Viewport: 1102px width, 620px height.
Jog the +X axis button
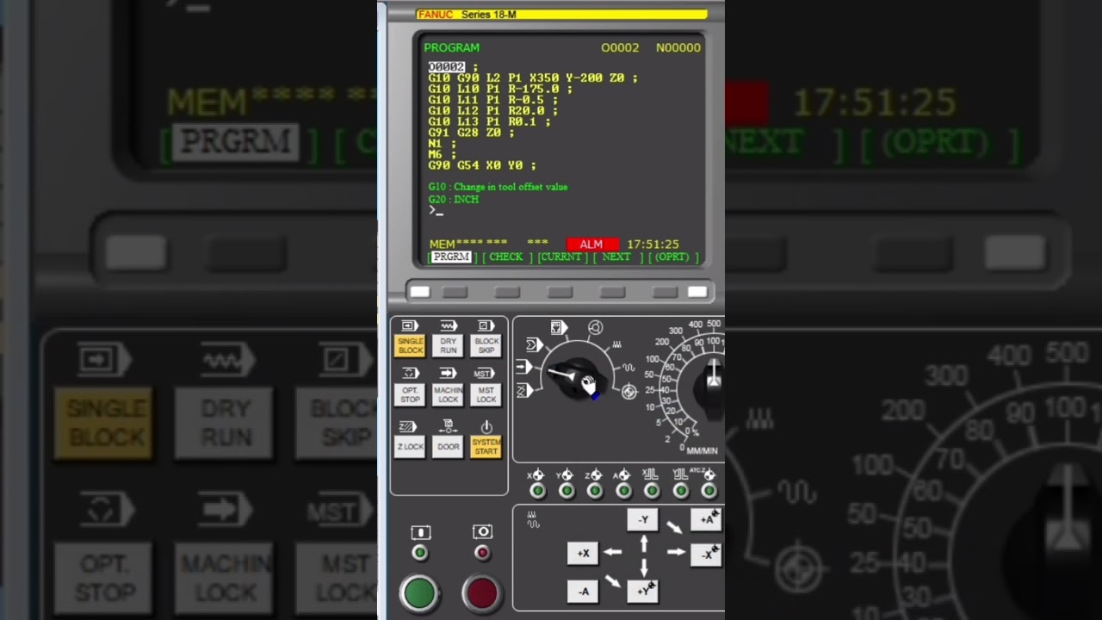point(583,554)
